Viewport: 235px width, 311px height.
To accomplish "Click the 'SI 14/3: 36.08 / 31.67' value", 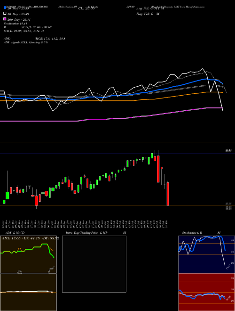I will [x=37, y=27].
